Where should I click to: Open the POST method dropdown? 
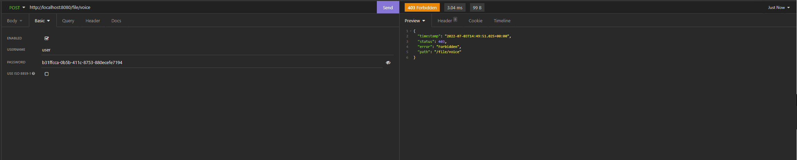tap(17, 8)
